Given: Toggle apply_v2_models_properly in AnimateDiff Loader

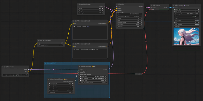Looking at the screenshot, I should point(93,83).
